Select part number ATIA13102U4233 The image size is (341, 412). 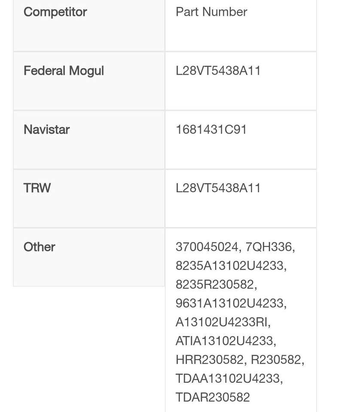coord(225,341)
